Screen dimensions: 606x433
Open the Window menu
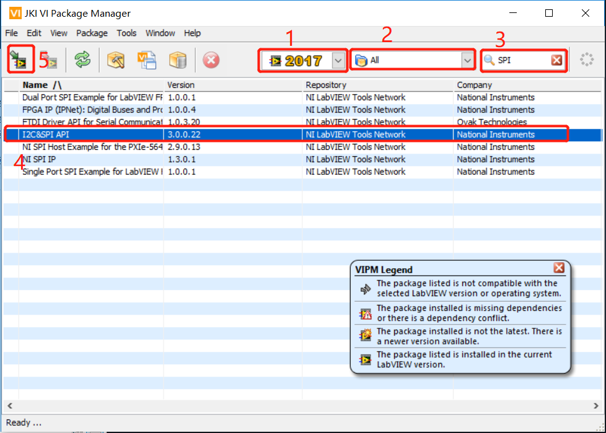tap(160, 33)
